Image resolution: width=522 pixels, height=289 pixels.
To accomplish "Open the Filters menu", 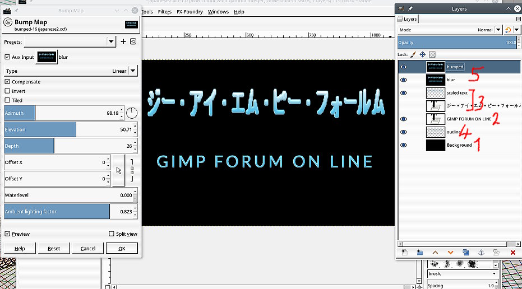I will [164, 12].
